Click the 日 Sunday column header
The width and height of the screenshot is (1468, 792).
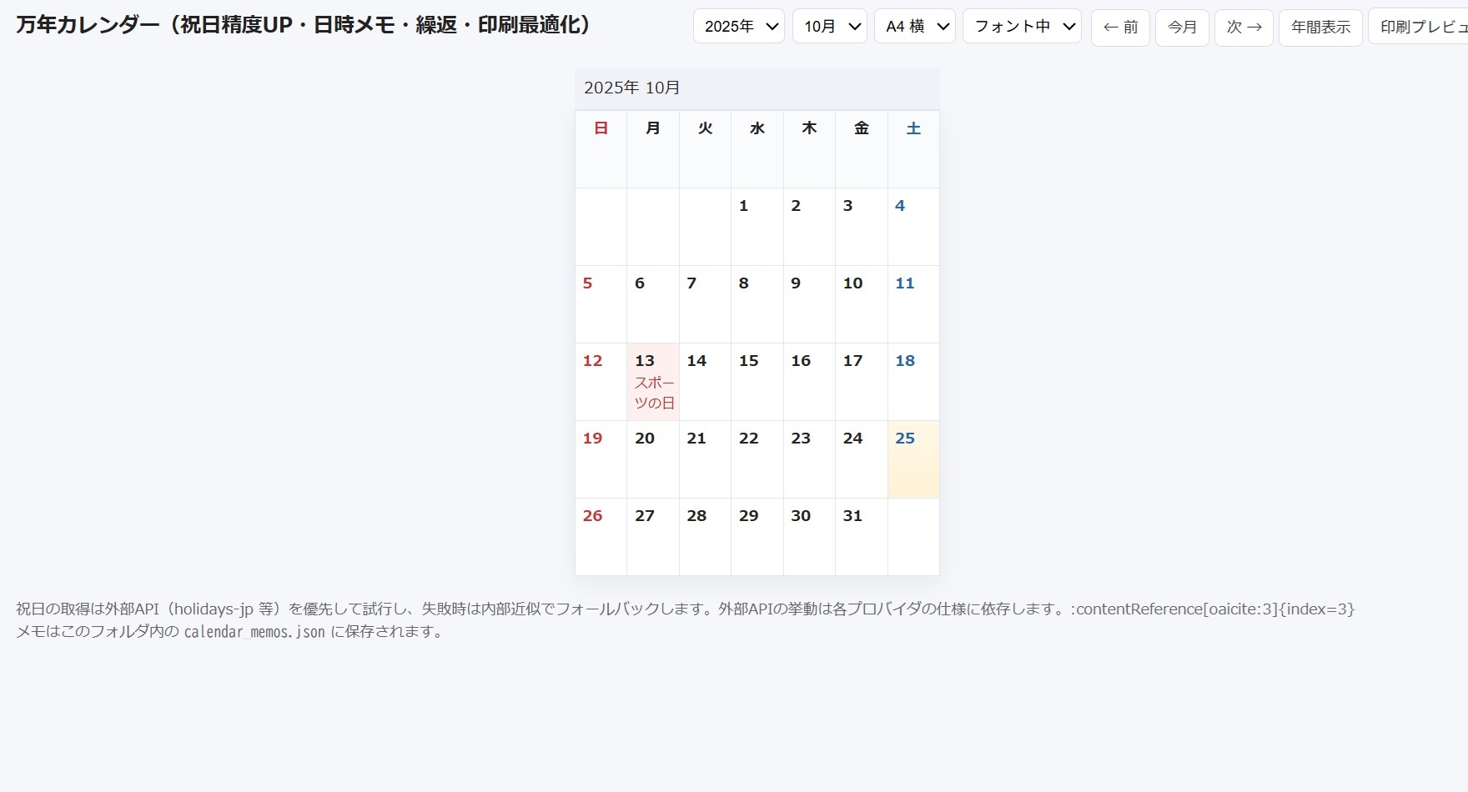601,128
